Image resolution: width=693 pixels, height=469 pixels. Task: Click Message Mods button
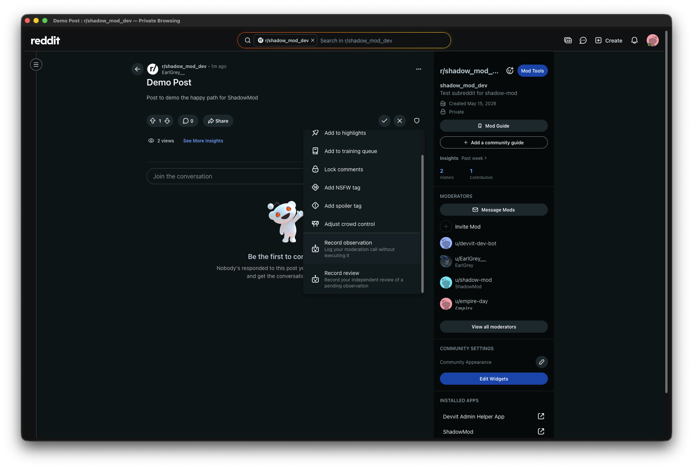point(494,210)
